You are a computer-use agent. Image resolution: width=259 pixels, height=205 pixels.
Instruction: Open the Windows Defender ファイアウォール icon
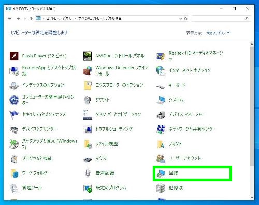[x=88, y=71]
